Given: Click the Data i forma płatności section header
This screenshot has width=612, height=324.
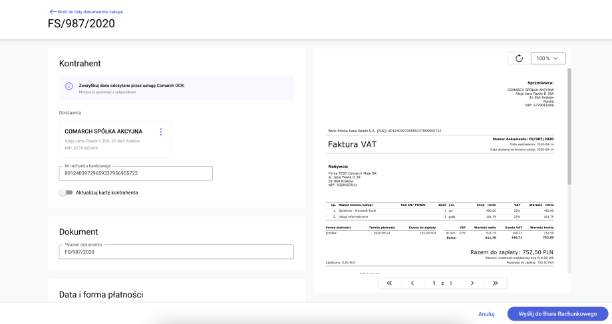Looking at the screenshot, I should [101, 294].
